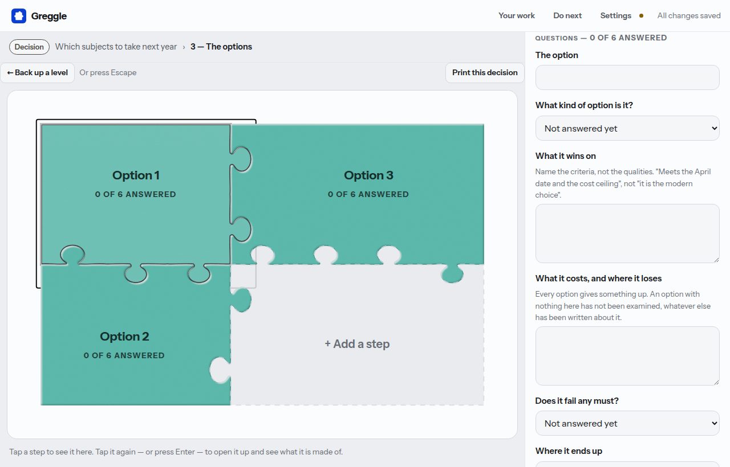Click the 'Questions — 0 of 6 answered' heading
The width and height of the screenshot is (730, 467).
click(601, 38)
